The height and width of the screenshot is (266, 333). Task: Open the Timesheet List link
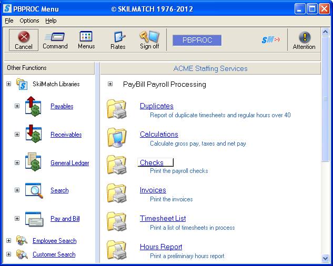(x=163, y=218)
